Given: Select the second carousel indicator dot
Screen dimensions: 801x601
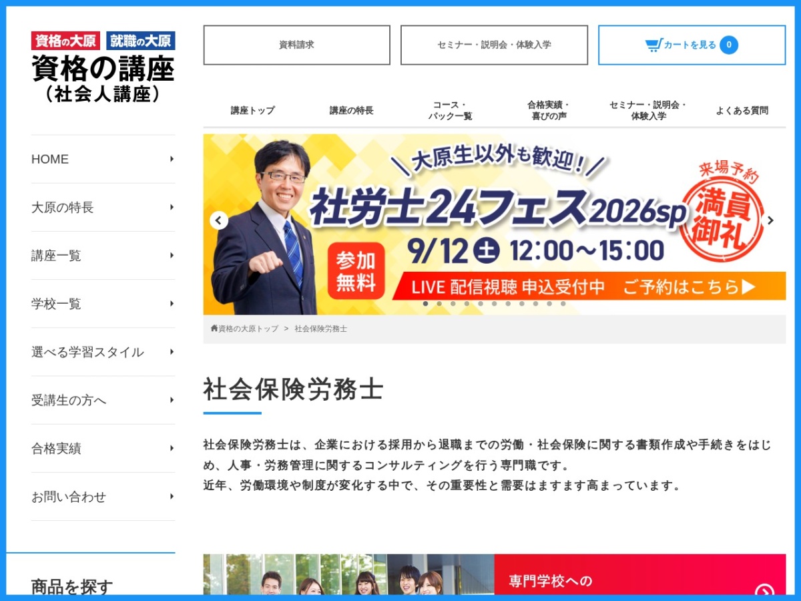Looking at the screenshot, I should 439,303.
